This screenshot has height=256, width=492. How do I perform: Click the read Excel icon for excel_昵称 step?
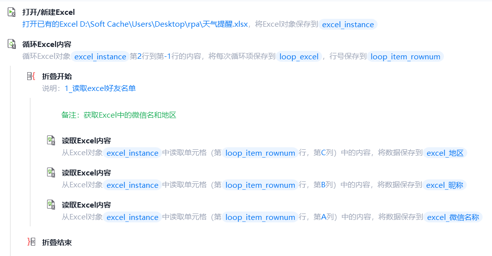[51, 172]
